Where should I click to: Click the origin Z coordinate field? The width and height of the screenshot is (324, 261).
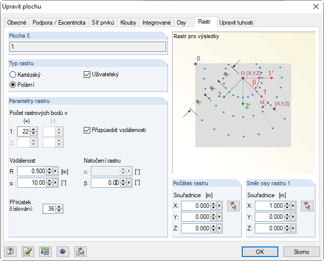coord(196,228)
